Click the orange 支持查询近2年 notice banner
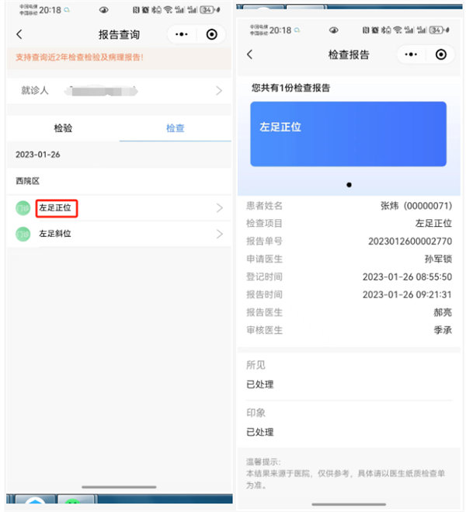Image resolution: width=466 pixels, height=512 pixels. (119, 58)
